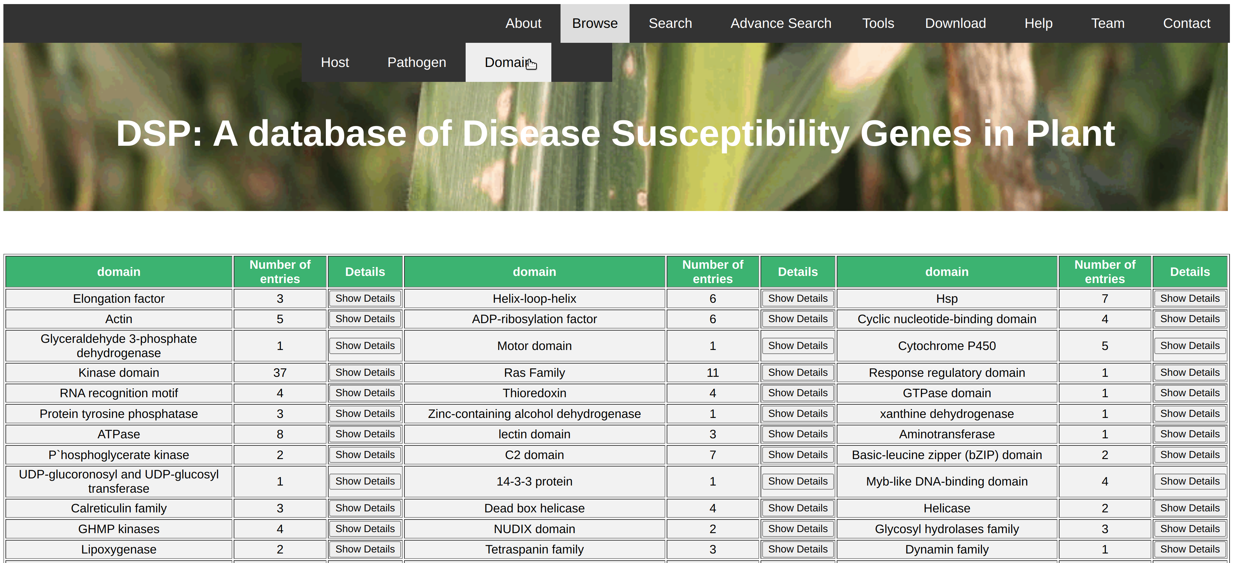
Task: Show details for Helicase row
Action: [x=1190, y=508]
